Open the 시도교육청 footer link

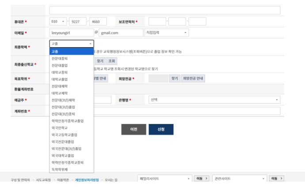click(x=43, y=180)
